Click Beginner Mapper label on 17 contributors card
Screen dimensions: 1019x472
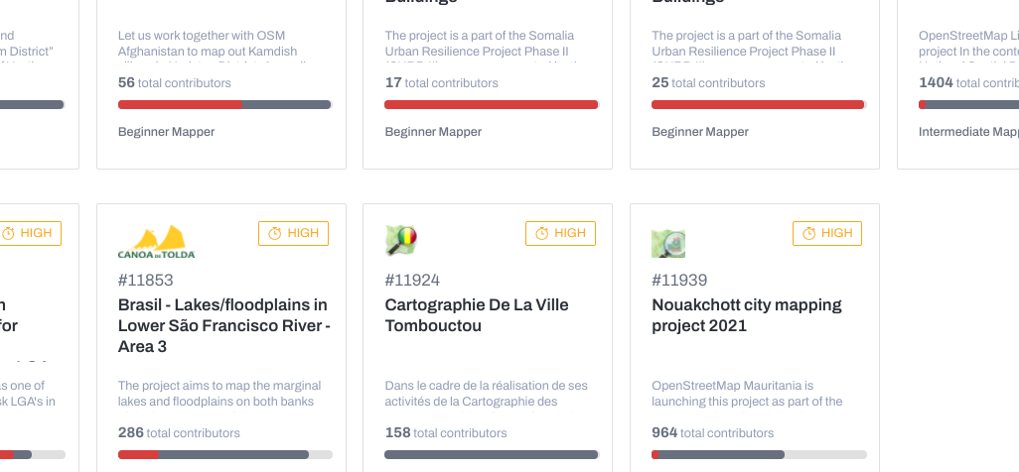click(x=433, y=132)
